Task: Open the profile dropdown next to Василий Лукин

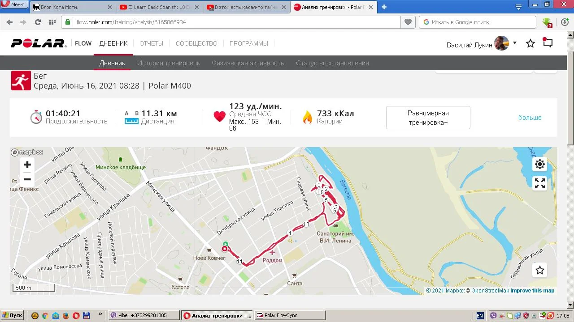Action: pyautogui.click(x=515, y=43)
